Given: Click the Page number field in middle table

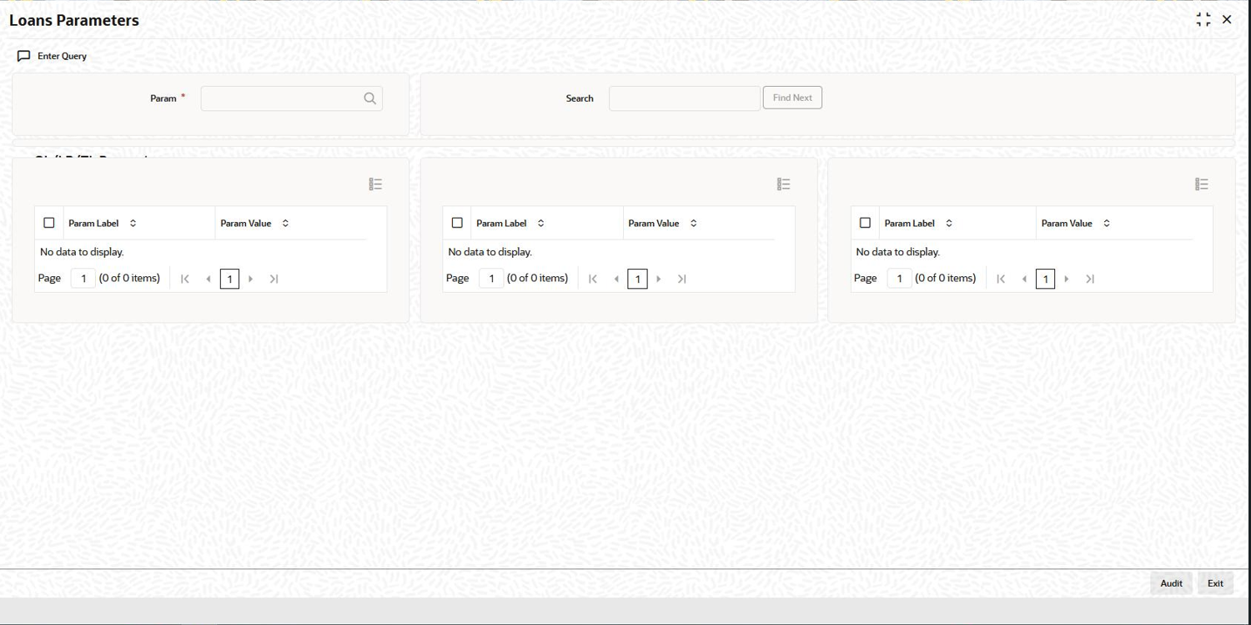Looking at the screenshot, I should tap(491, 278).
